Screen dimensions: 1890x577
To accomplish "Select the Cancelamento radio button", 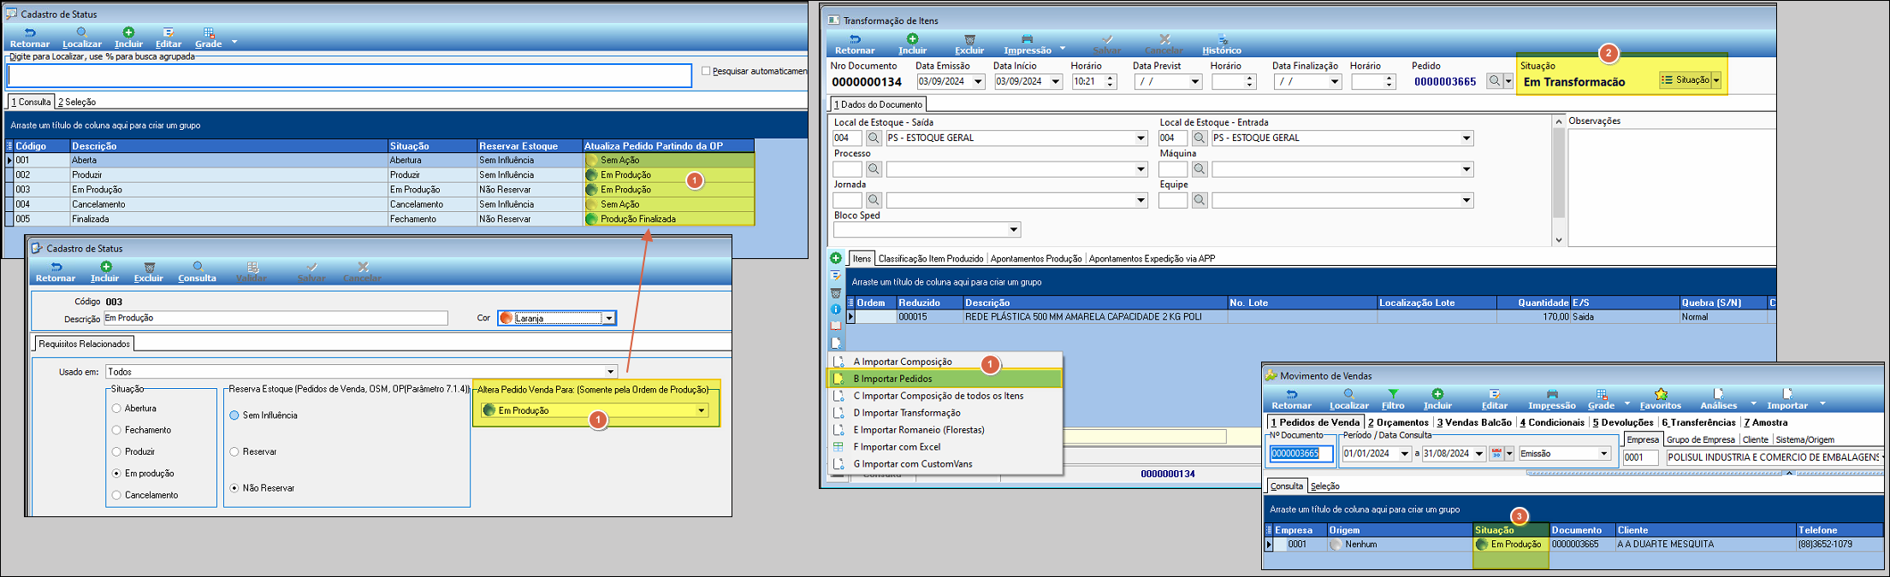I will point(116,495).
